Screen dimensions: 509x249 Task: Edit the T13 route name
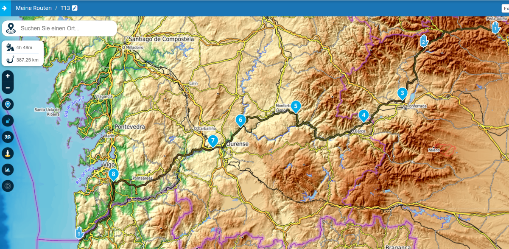click(75, 8)
